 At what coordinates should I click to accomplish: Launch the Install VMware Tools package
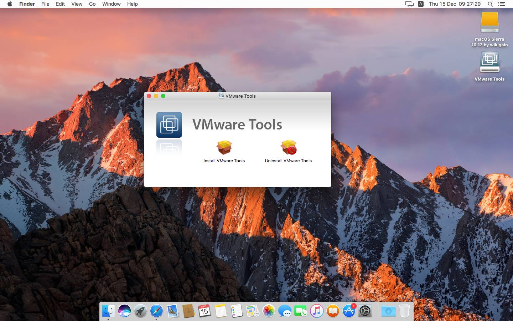[x=224, y=147]
